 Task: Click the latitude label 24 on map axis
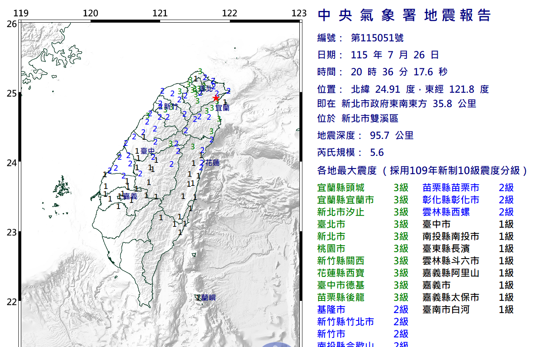point(12,163)
